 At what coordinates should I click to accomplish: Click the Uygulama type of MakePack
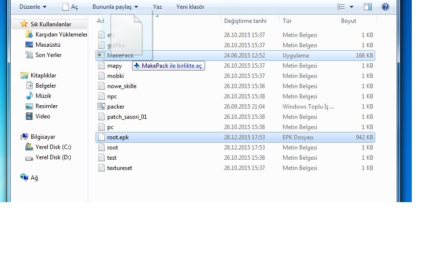tap(296, 56)
